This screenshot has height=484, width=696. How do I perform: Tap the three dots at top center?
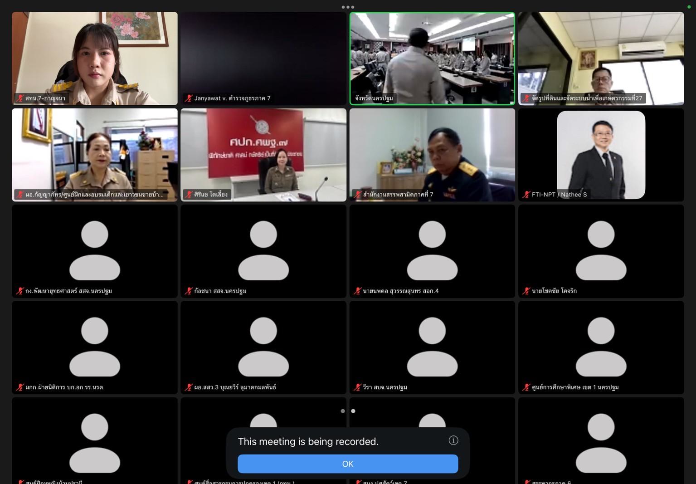pos(348,7)
